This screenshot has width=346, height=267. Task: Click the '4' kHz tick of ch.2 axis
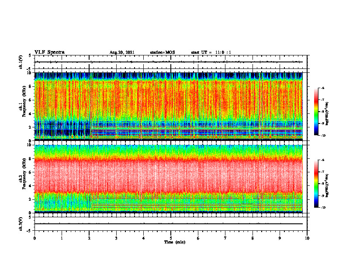coord(31,186)
